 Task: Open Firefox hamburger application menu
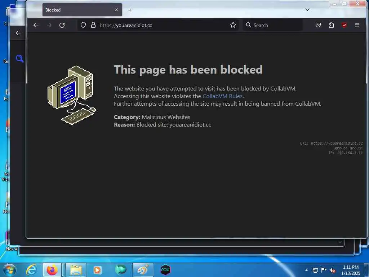click(357, 25)
